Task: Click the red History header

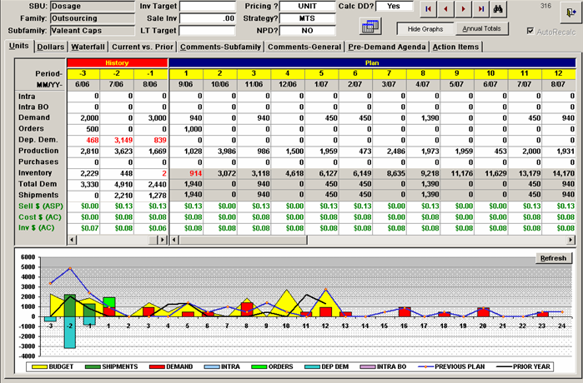Action: coord(117,62)
